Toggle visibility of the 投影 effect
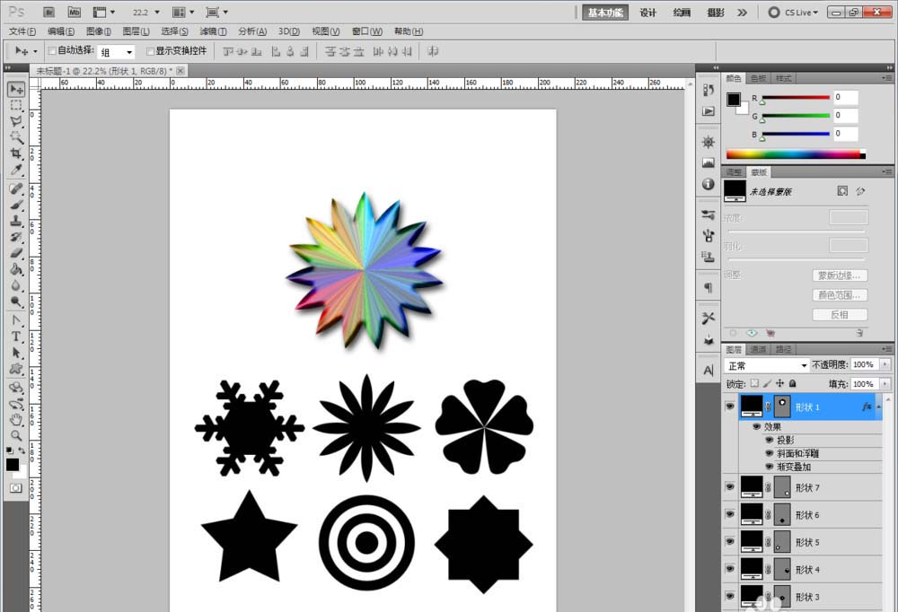The height and width of the screenshot is (612, 898). [769, 441]
